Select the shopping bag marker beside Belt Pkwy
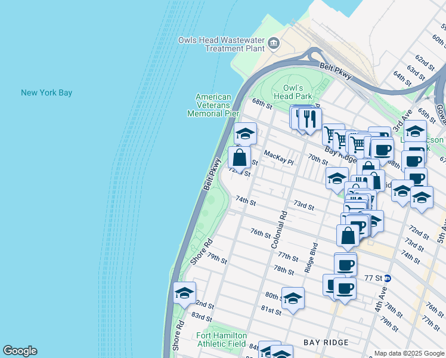446x358 pixels. click(239, 158)
